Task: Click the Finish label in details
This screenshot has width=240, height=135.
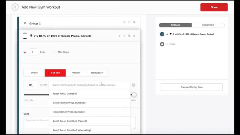Action: click(x=172, y=44)
